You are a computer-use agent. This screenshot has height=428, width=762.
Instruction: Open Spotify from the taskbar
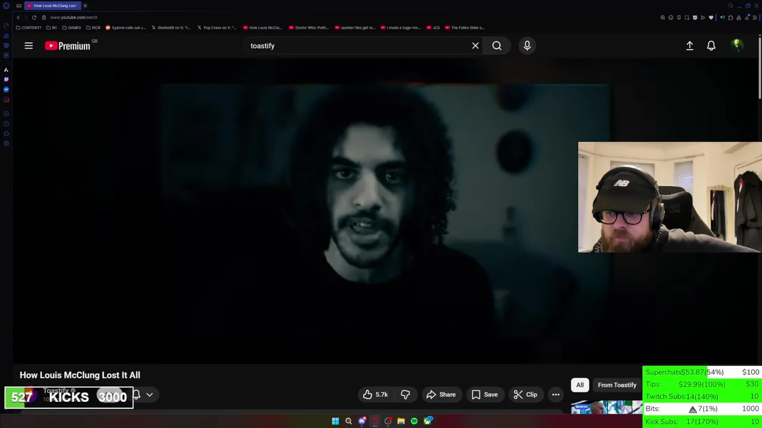point(414,421)
